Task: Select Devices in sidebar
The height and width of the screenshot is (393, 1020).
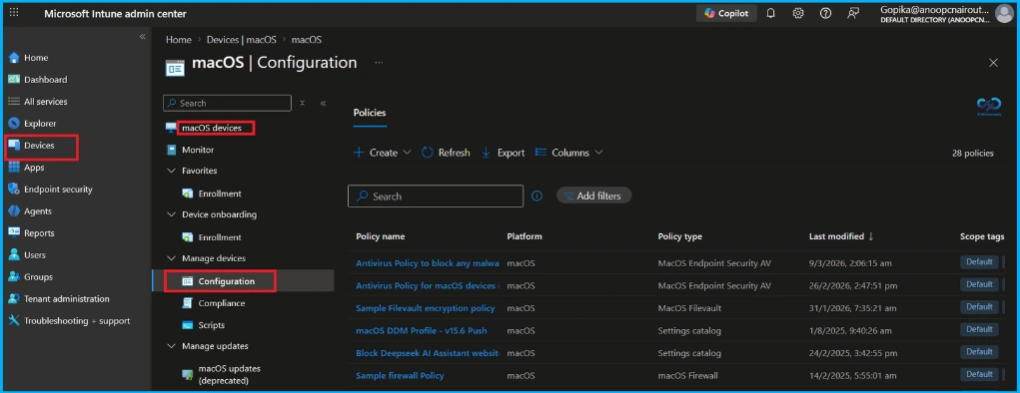Action: 40,146
